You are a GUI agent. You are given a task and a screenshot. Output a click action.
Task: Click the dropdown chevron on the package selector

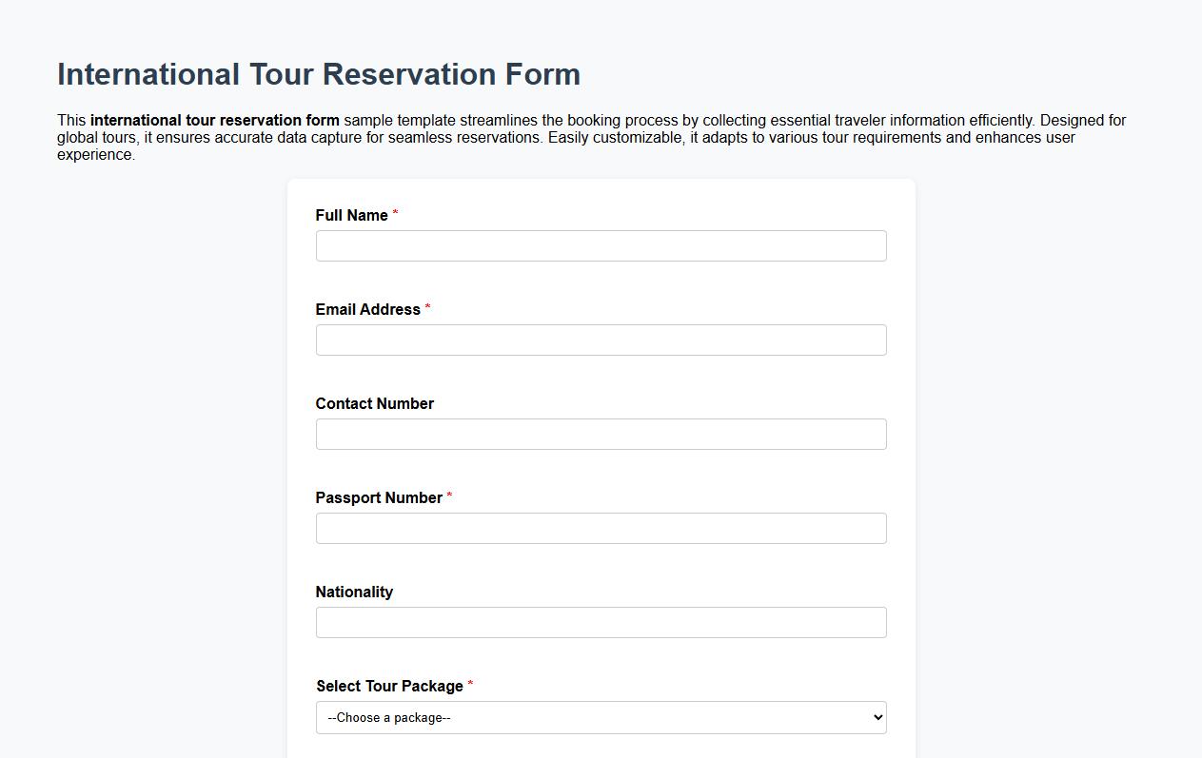coord(877,717)
